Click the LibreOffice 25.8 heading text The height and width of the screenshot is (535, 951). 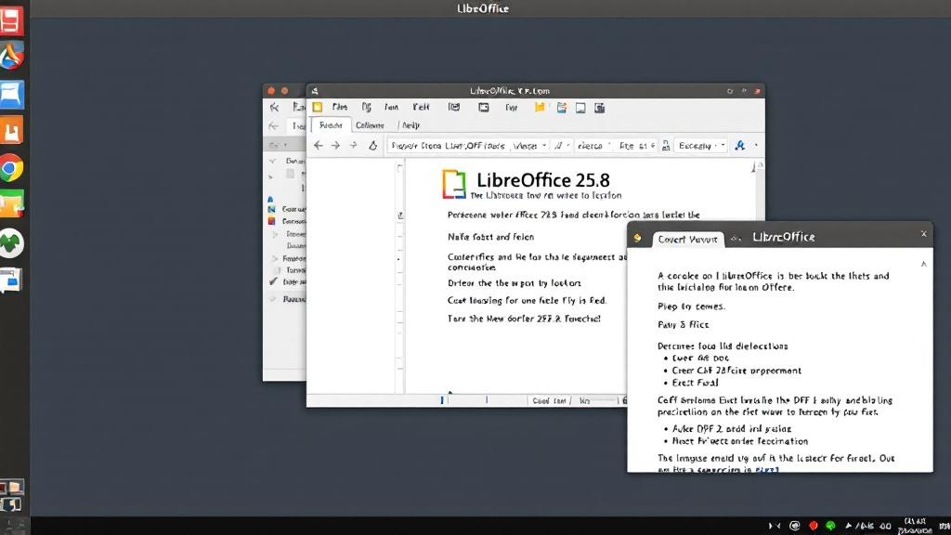click(542, 180)
